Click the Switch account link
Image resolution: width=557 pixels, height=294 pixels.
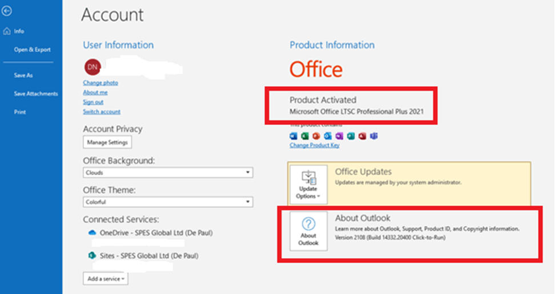point(102,111)
